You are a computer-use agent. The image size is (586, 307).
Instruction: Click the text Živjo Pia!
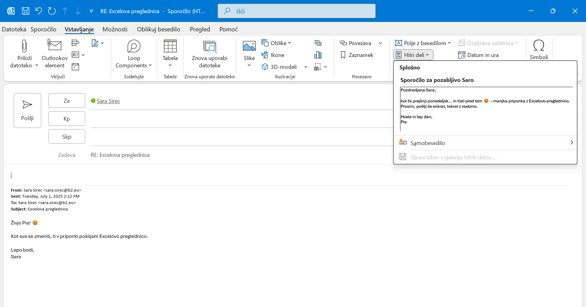21,223
